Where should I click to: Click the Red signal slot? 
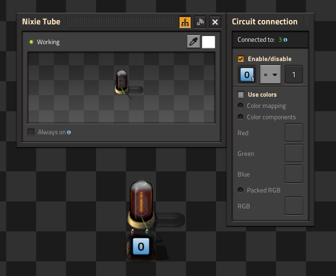(294, 133)
